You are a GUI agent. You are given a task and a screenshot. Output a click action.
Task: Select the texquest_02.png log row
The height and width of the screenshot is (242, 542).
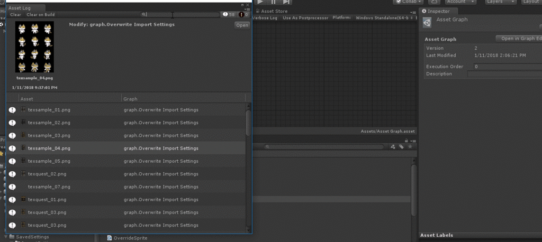click(x=126, y=174)
